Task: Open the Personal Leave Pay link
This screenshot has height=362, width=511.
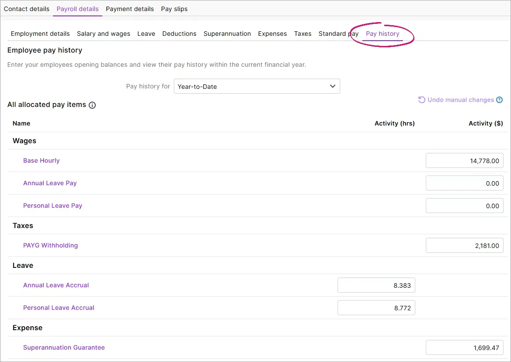Action: coord(53,206)
